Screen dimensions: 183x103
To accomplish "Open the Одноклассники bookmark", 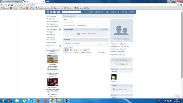I will pos(57,8).
